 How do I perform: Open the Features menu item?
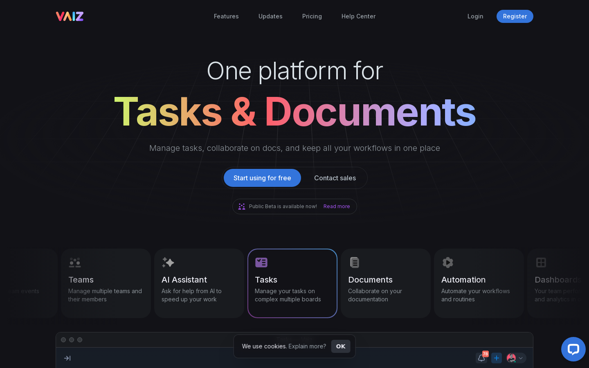[226, 16]
